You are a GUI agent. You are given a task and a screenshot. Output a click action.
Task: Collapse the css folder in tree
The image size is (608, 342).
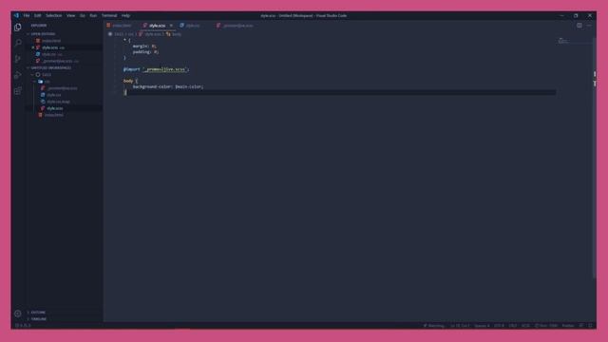(x=47, y=82)
